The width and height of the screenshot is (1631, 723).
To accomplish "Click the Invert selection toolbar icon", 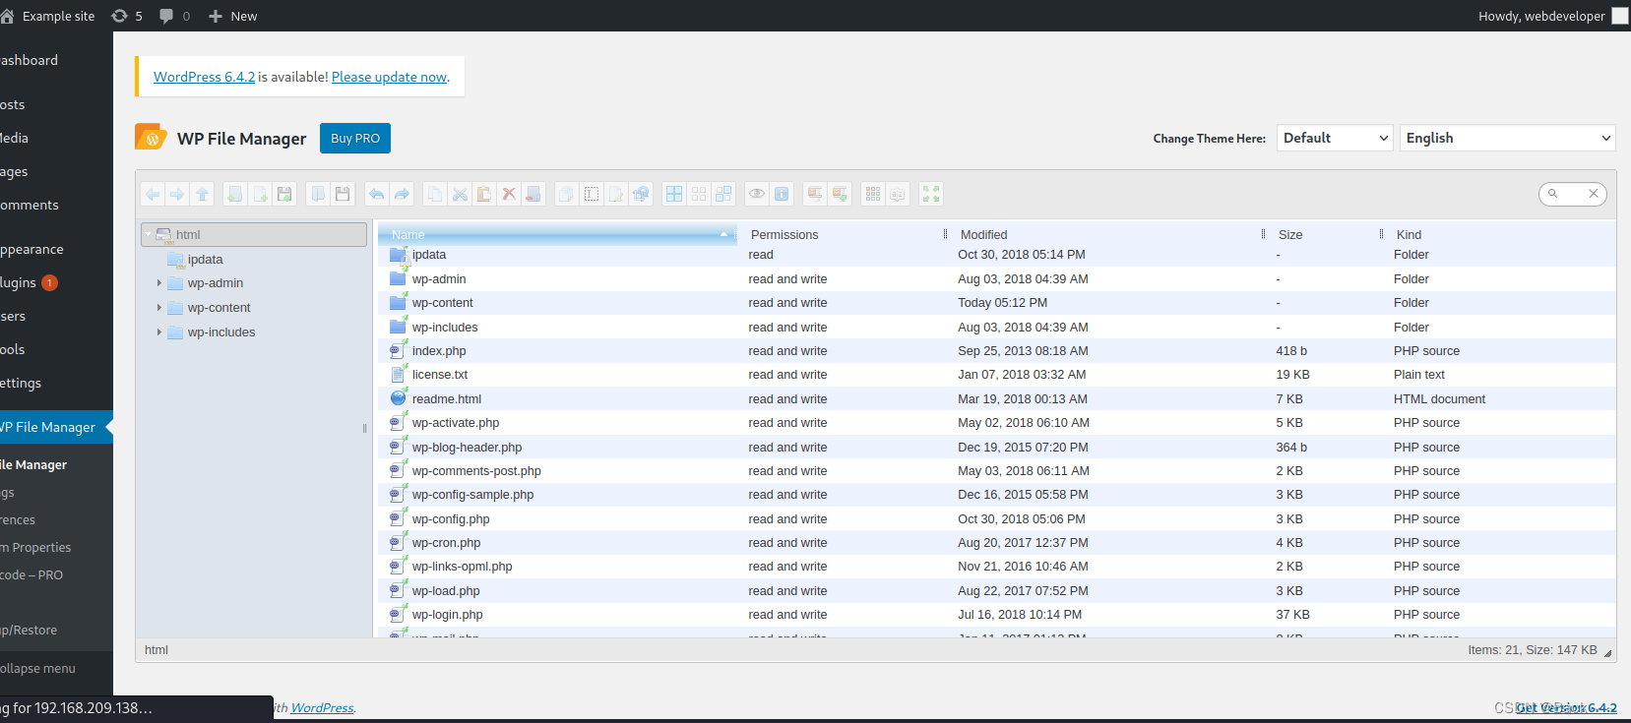I will pyautogui.click(x=723, y=194).
